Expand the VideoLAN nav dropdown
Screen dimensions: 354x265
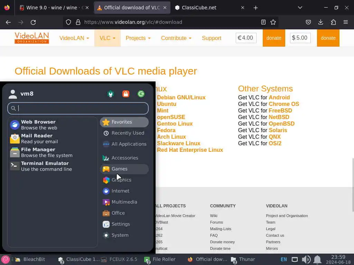pyautogui.click(x=74, y=38)
